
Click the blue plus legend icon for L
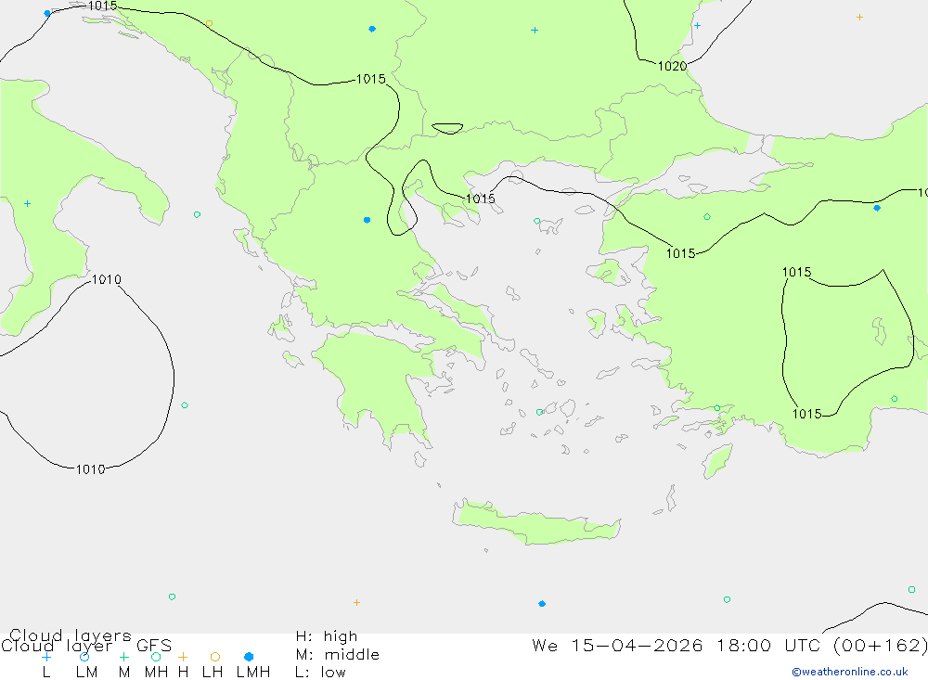46,657
